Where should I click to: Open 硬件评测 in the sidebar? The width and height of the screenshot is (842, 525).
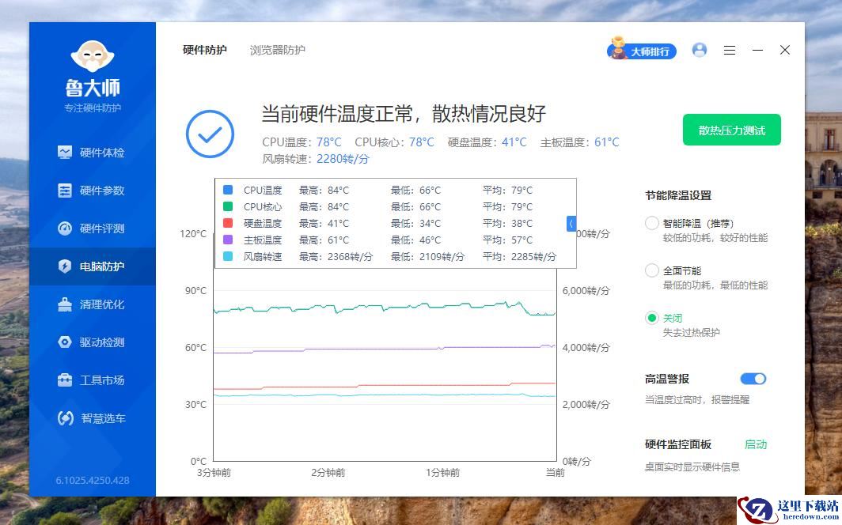click(x=92, y=229)
